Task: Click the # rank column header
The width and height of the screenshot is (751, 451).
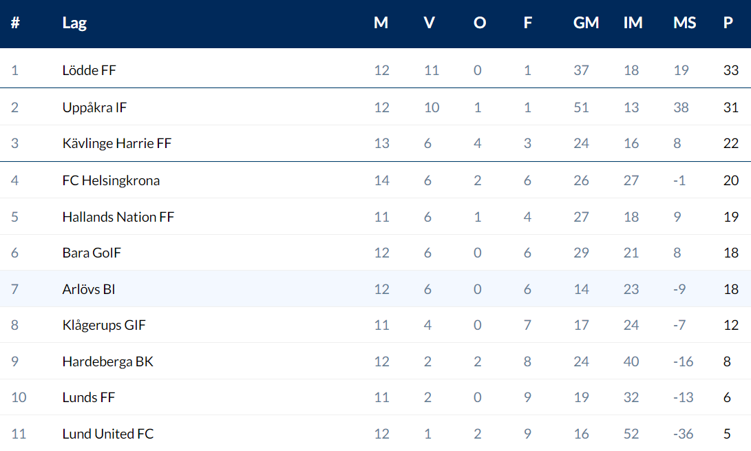Action: click(x=15, y=23)
